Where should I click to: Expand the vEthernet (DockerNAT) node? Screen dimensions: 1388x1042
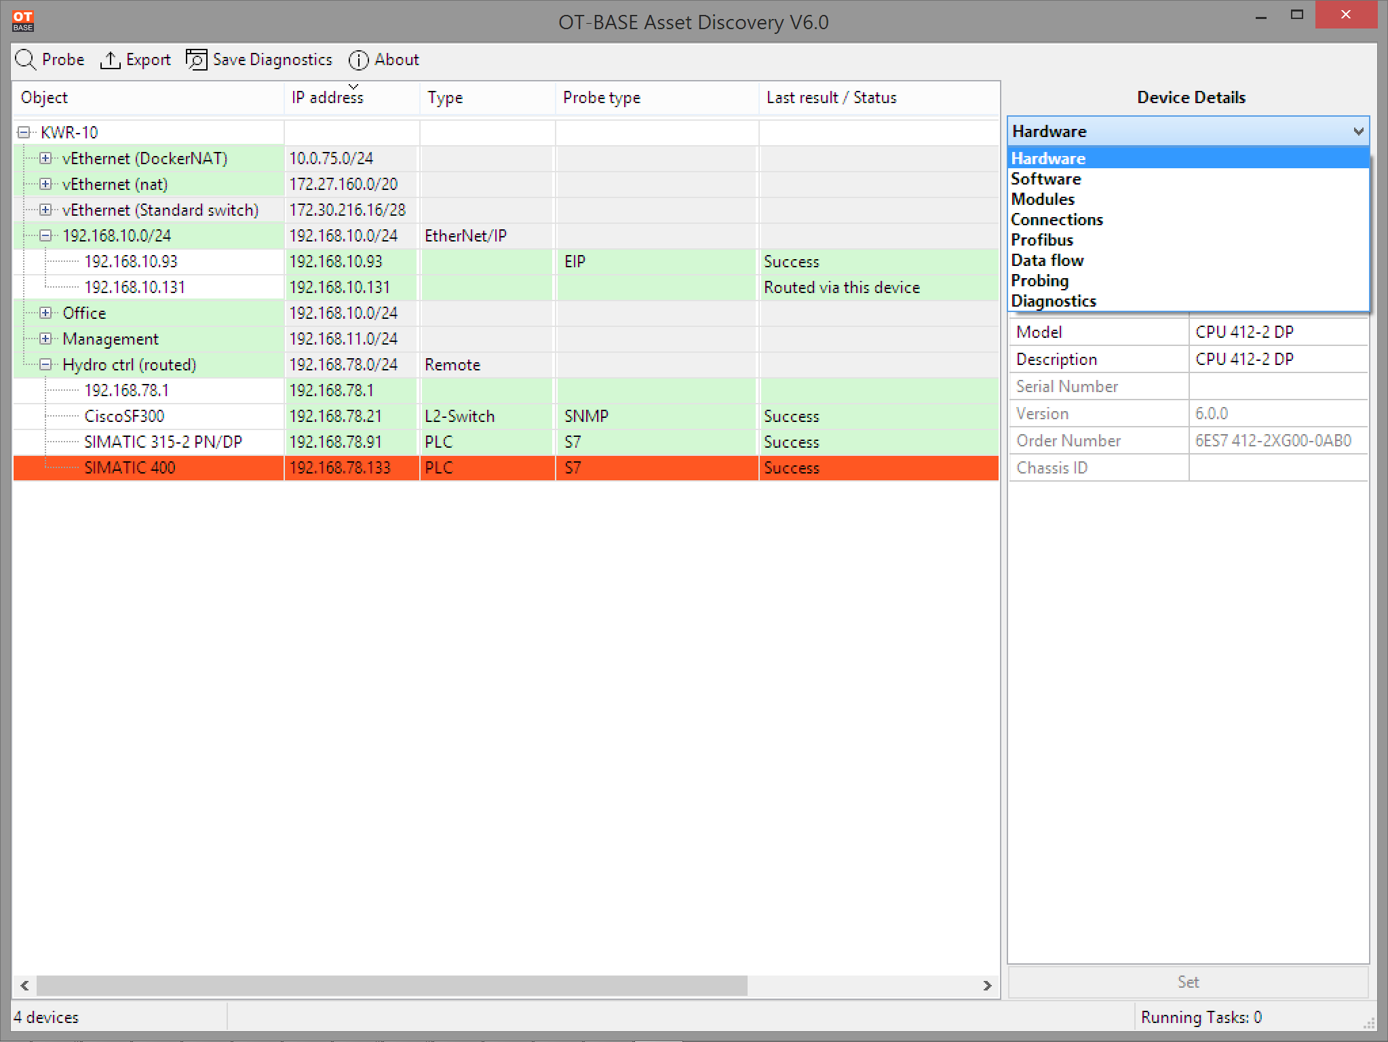(x=45, y=158)
